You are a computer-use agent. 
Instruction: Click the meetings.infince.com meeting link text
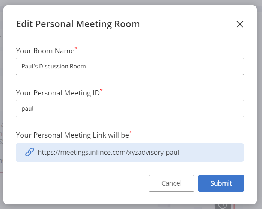[x=108, y=153]
